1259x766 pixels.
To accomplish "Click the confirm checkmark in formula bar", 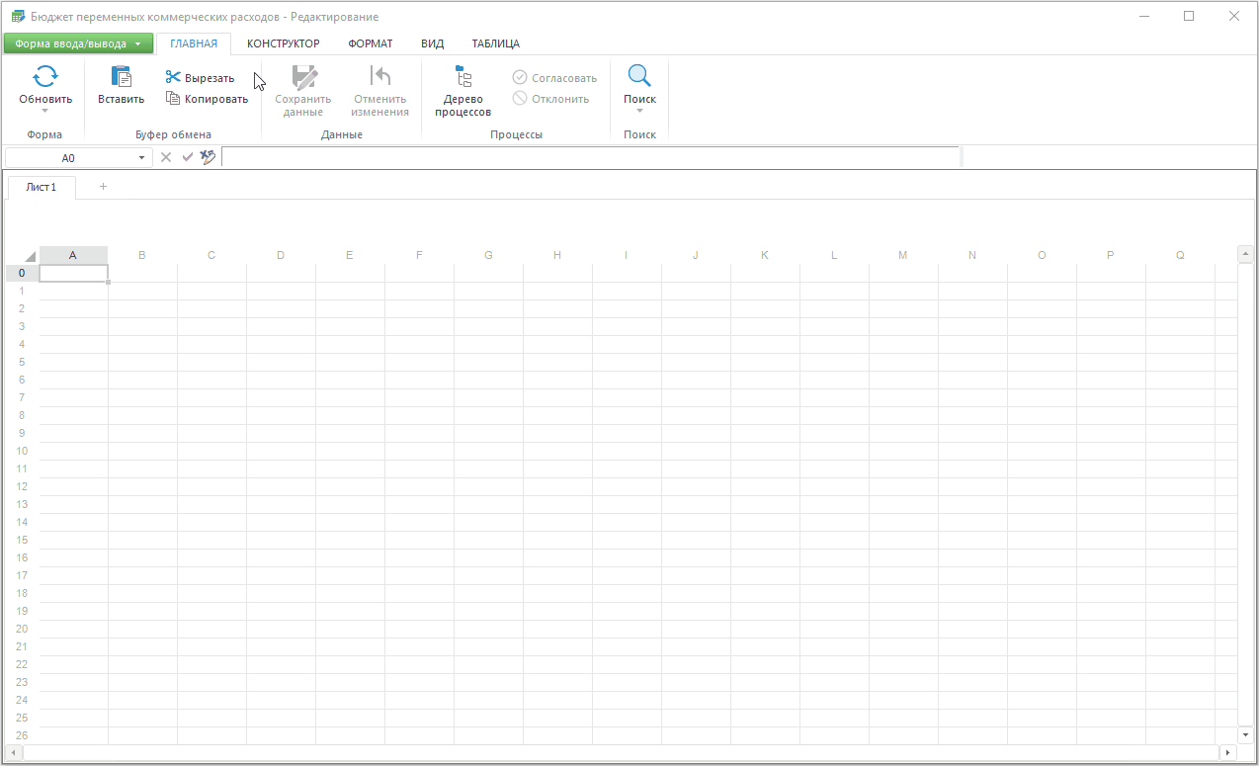I will click(187, 157).
